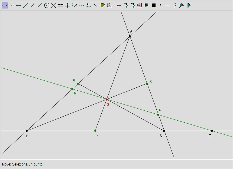Select point T on the baseline

point(212,131)
